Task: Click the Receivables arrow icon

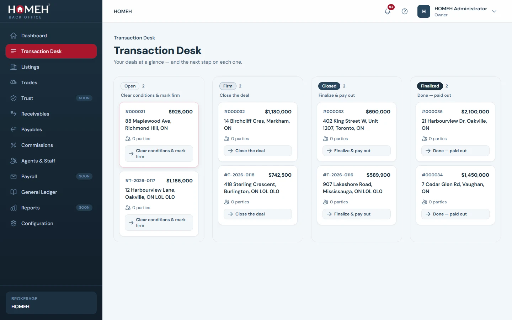Action: click(x=14, y=114)
